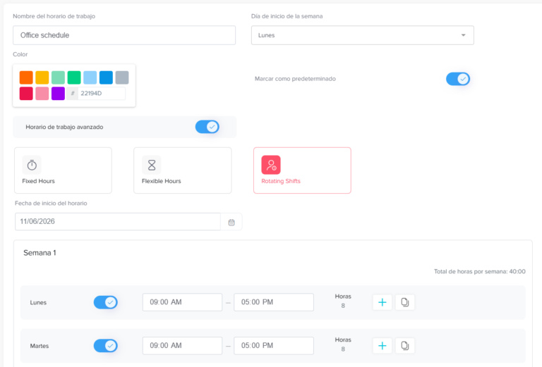Pick the purple color swatch
The width and height of the screenshot is (542, 367).
58,94
